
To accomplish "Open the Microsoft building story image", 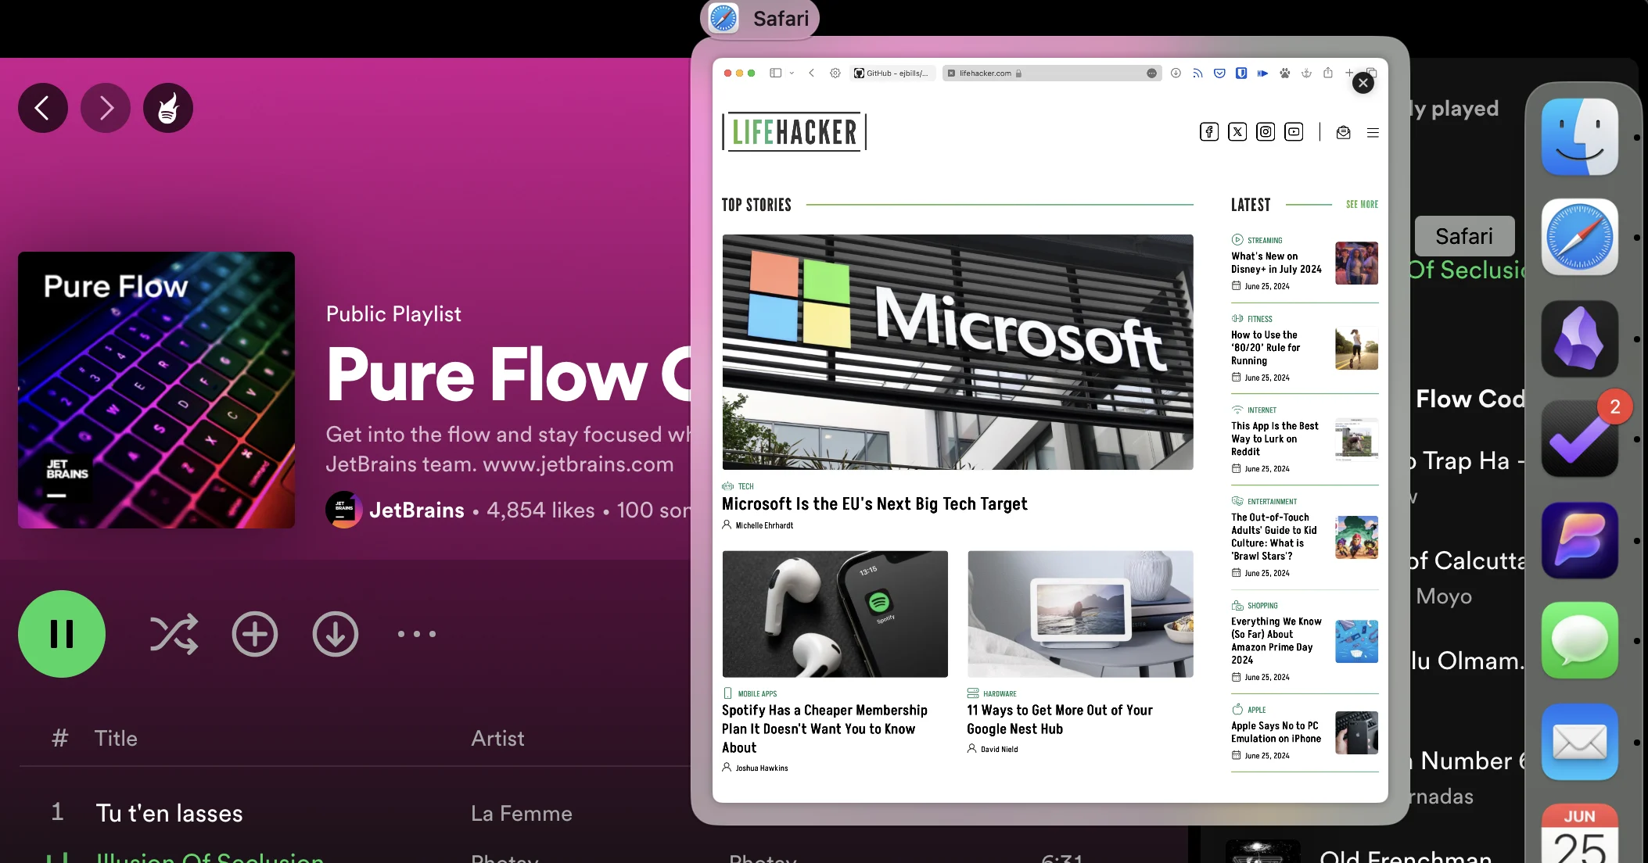I will 958,352.
